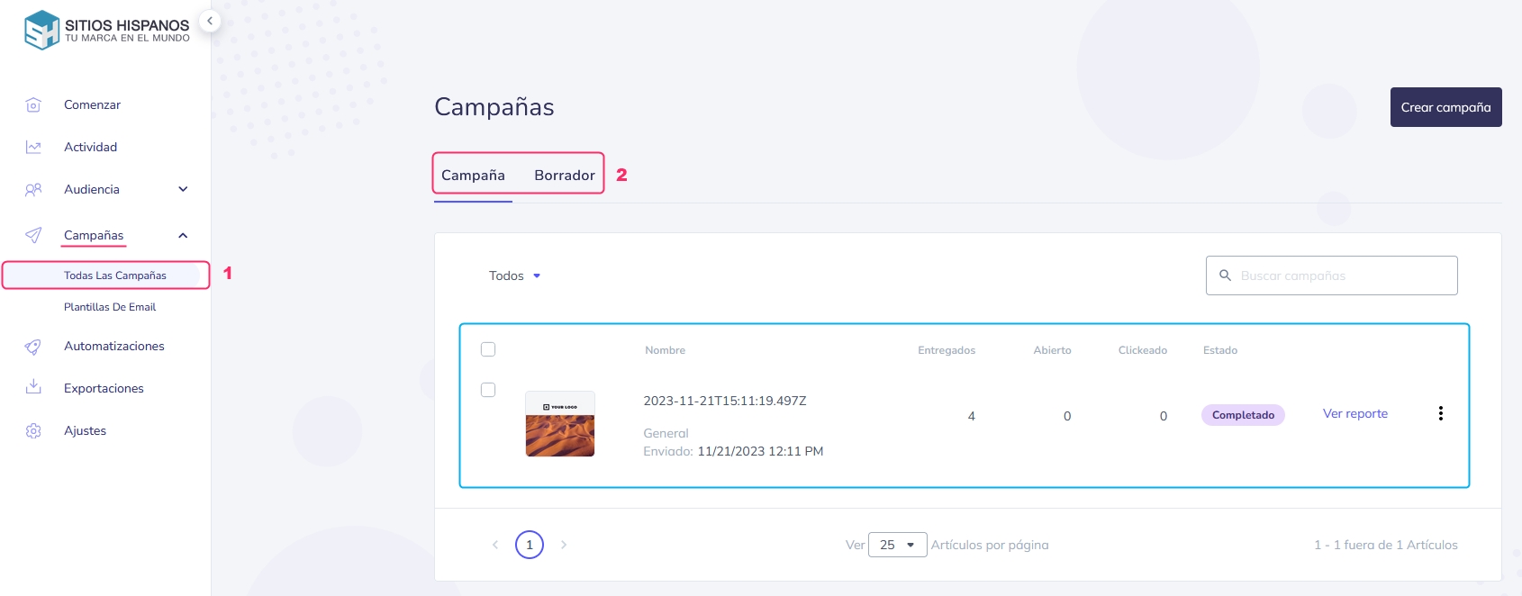Click the Comenzar home icon

33,105
